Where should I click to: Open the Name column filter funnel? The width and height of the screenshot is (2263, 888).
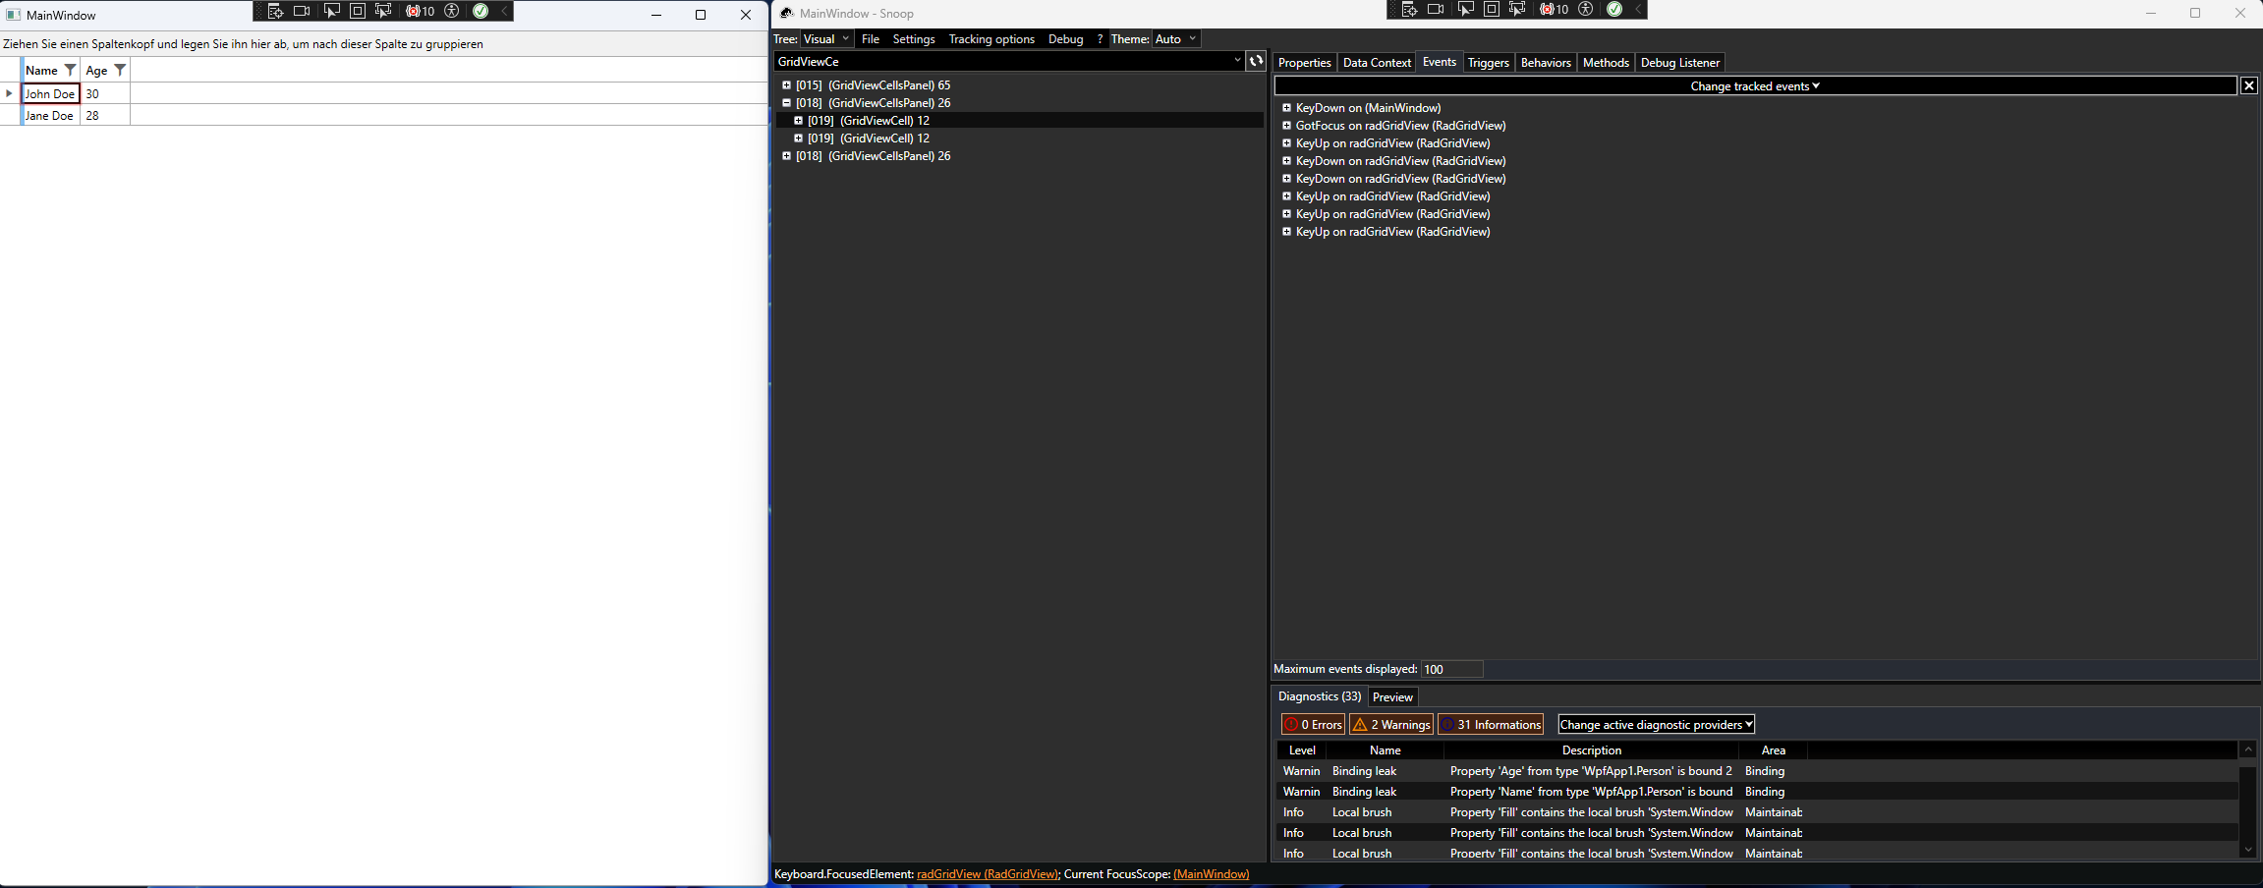coord(70,70)
